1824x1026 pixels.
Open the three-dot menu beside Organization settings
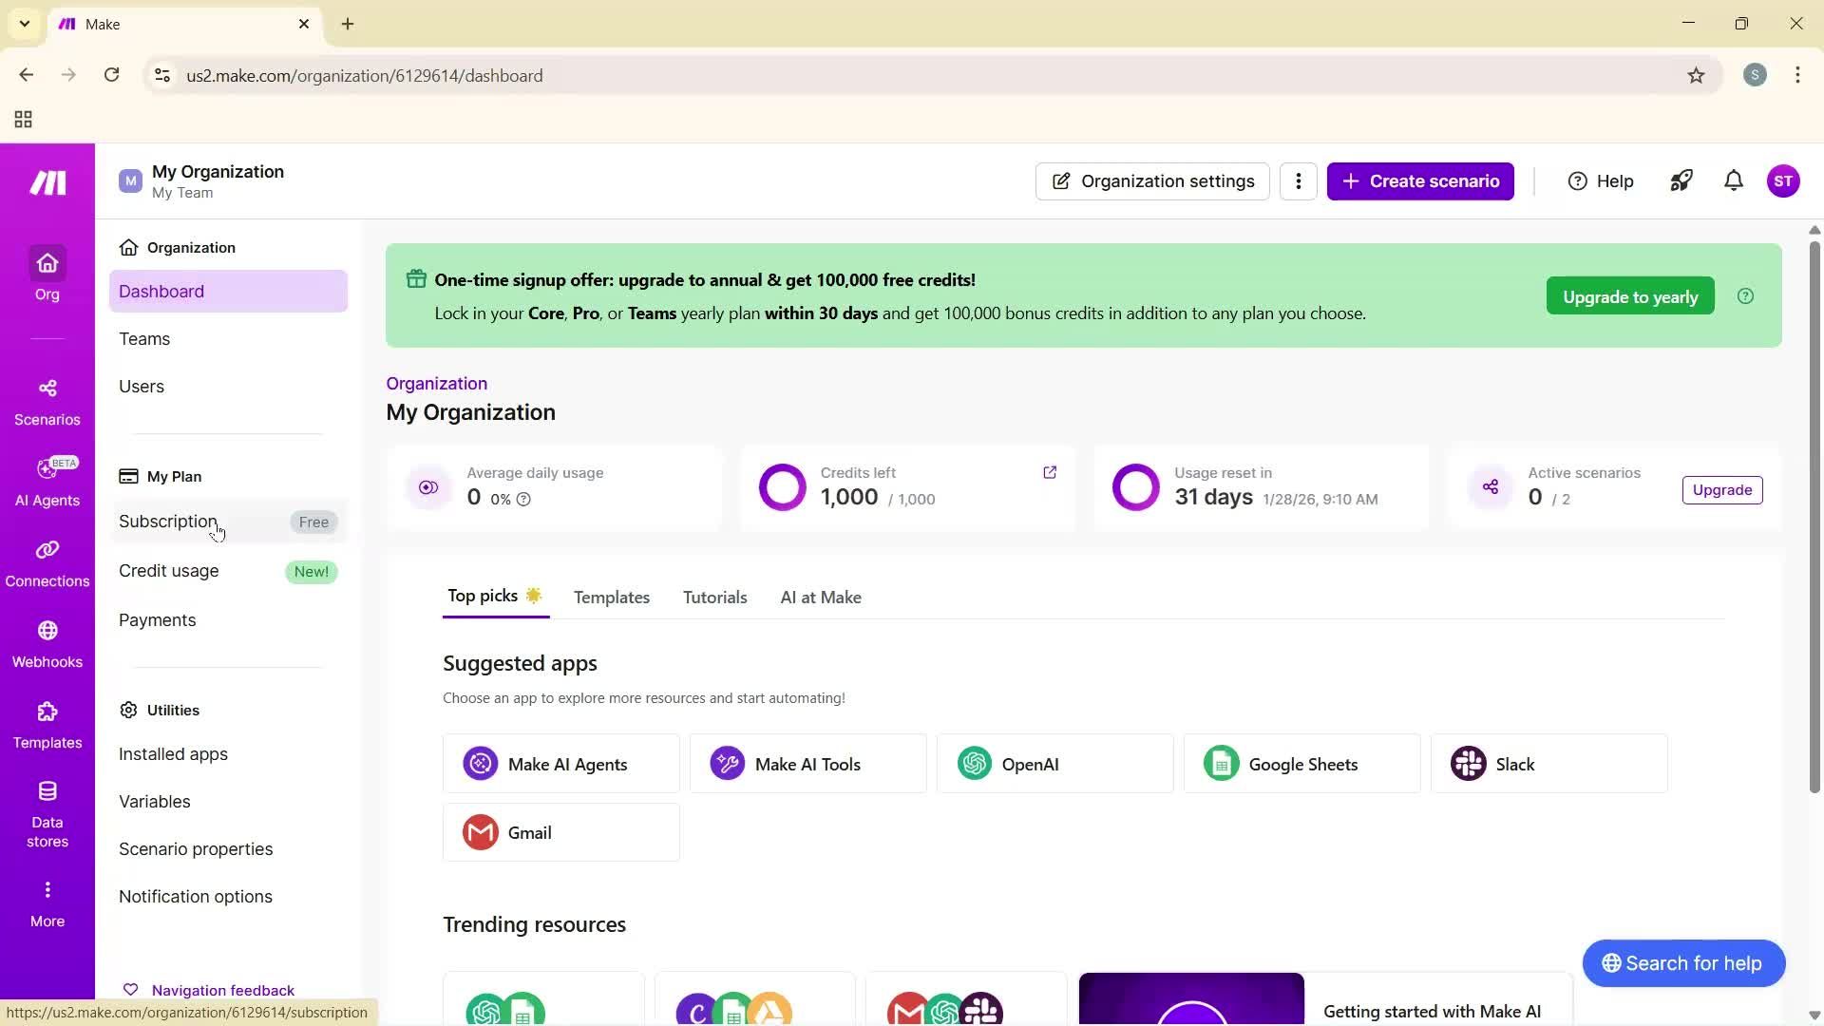coord(1299,180)
